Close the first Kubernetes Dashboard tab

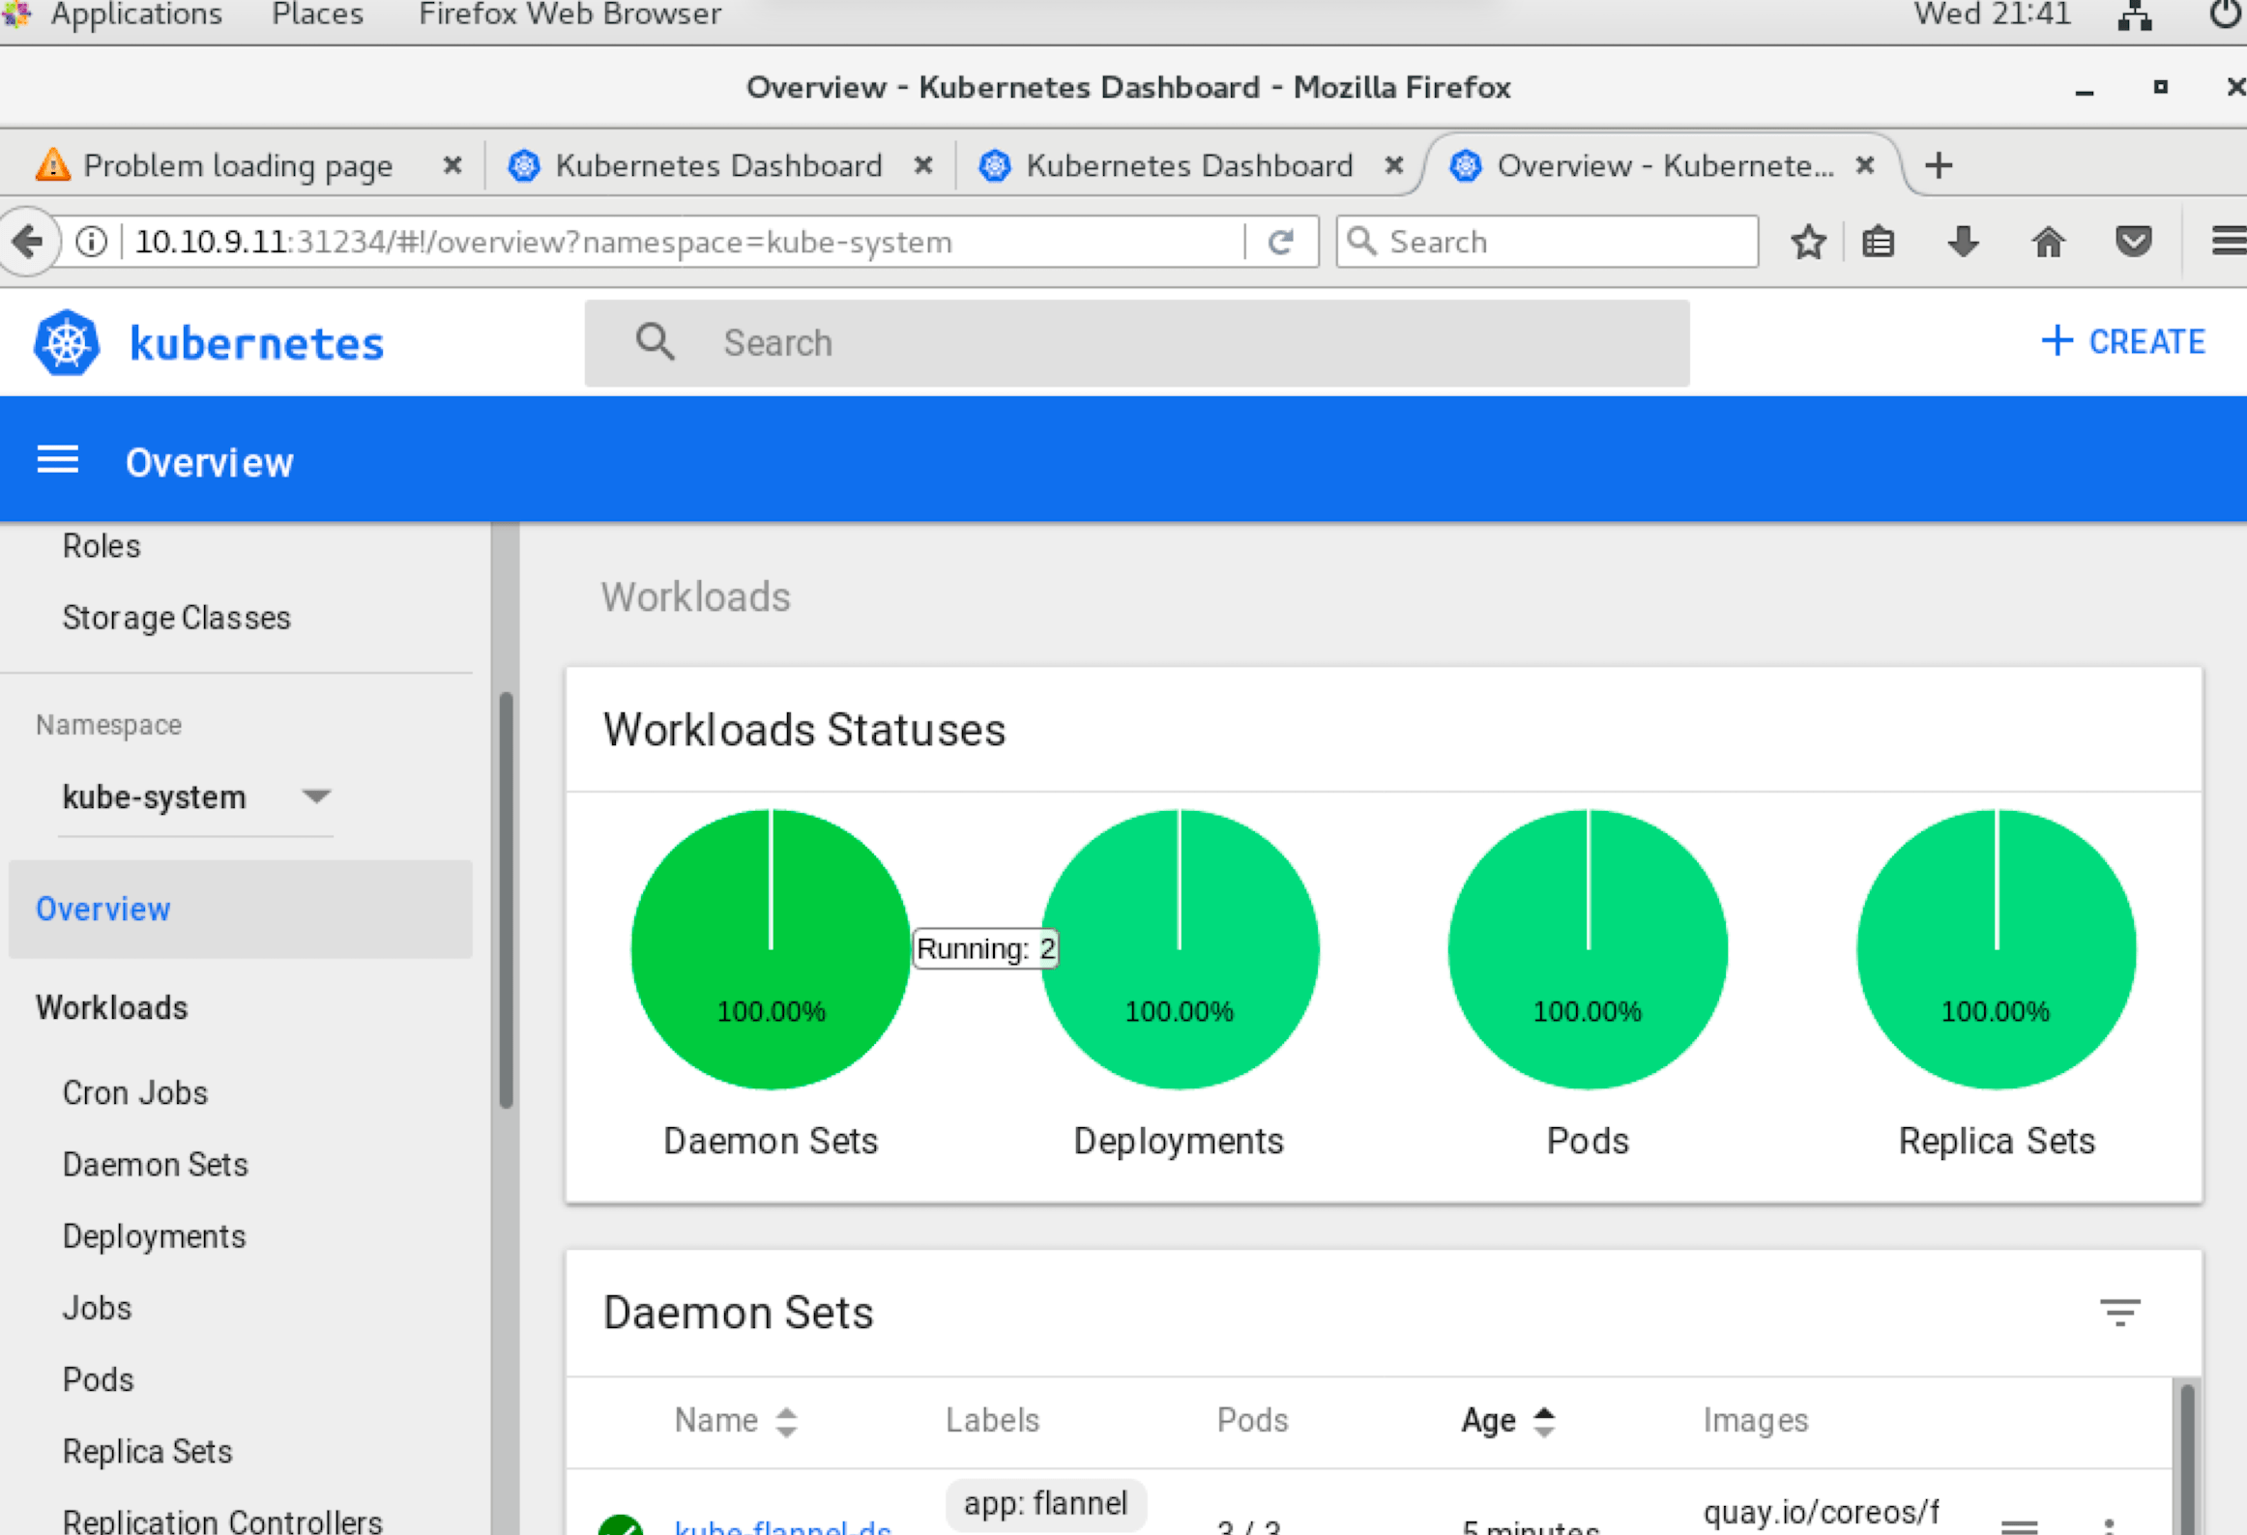(923, 165)
